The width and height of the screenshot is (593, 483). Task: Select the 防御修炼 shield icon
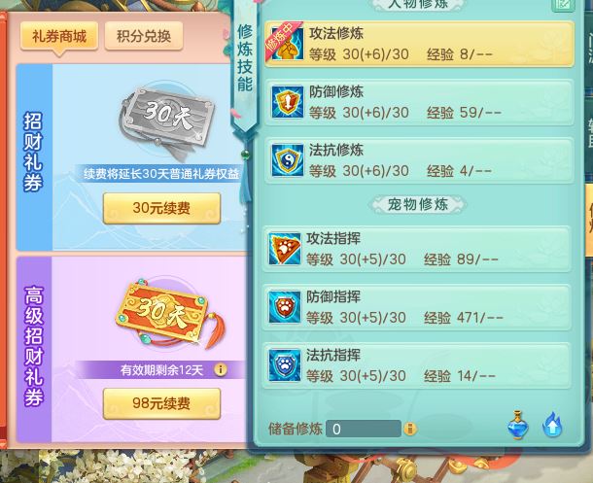point(288,102)
